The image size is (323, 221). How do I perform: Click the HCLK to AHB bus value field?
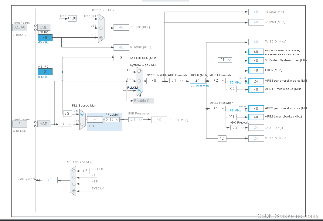256,52
